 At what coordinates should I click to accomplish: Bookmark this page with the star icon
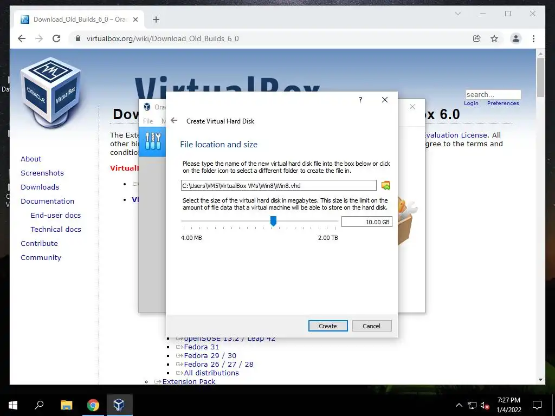coord(494,38)
